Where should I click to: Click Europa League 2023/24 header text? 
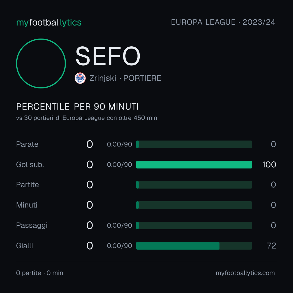223,22
